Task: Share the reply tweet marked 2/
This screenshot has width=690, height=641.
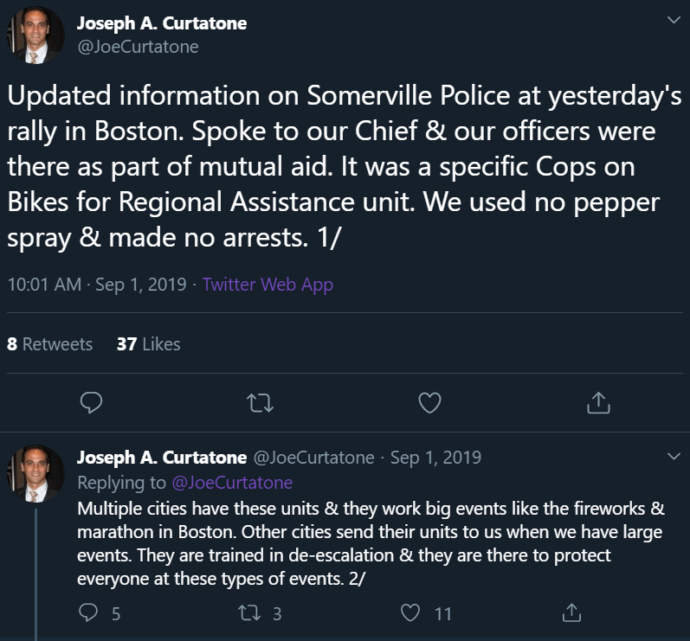Action: (x=571, y=613)
